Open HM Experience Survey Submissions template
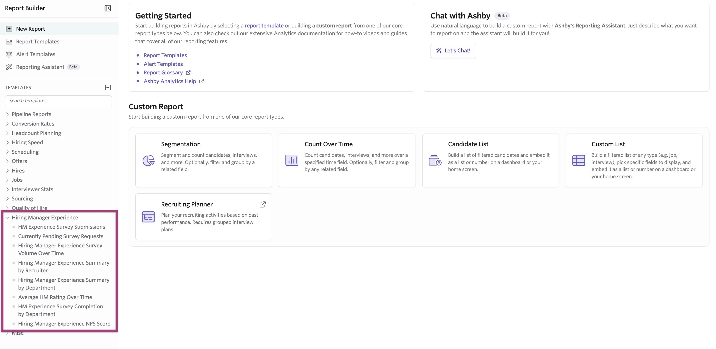 (62, 227)
